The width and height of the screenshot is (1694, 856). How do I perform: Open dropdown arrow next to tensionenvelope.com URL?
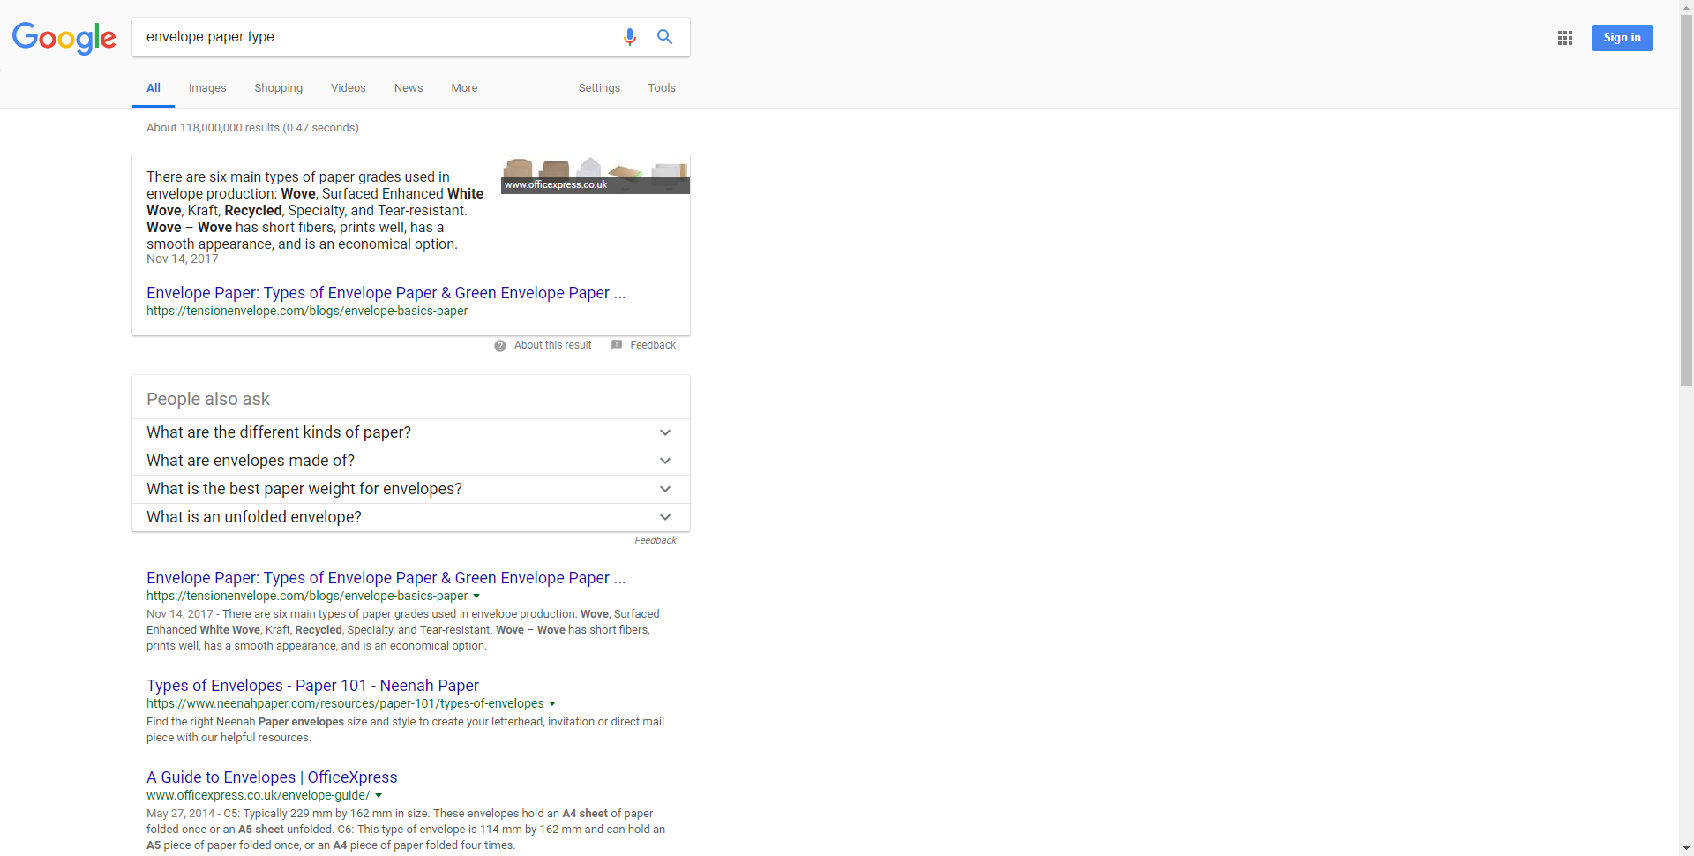476,597
